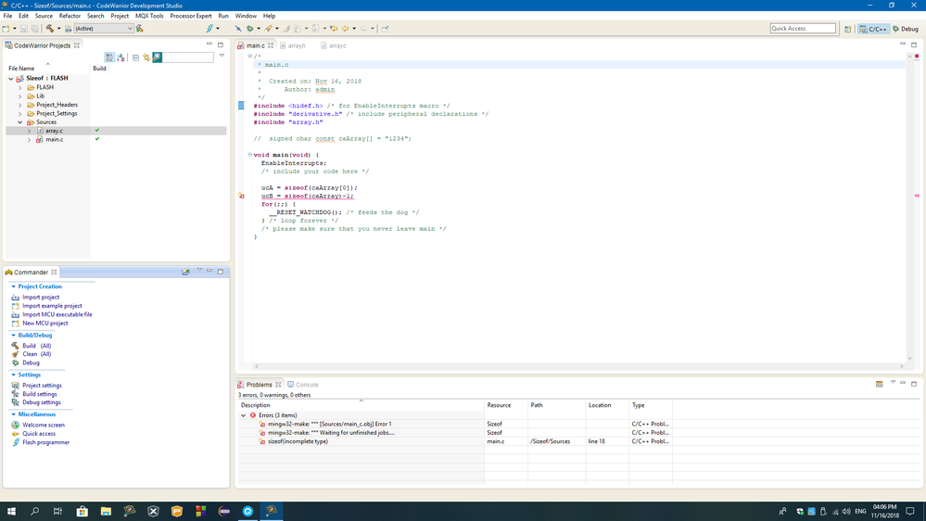Open the notifications center icon

pyautogui.click(x=910, y=511)
